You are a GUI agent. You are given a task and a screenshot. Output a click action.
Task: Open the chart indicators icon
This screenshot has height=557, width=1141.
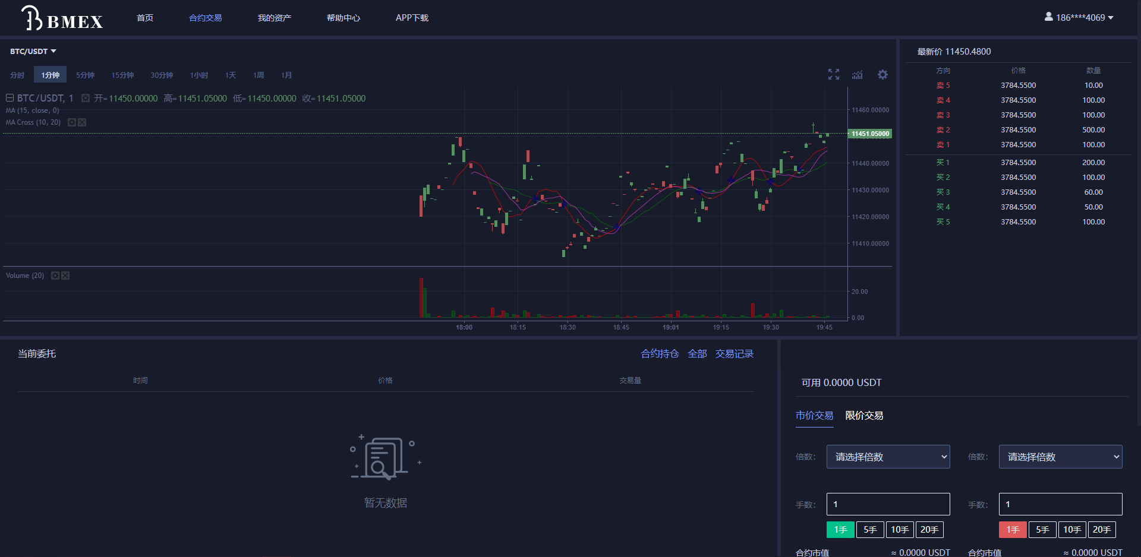857,75
